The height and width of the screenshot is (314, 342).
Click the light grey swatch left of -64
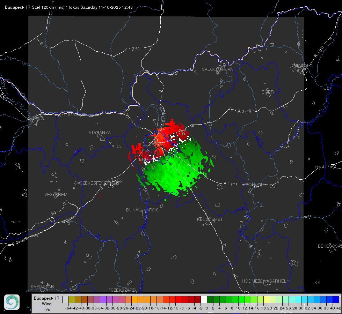pos(65,300)
